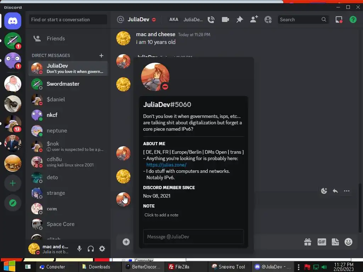Start a voice call with JuliaDev
This screenshot has height=272, width=363.
[211, 20]
